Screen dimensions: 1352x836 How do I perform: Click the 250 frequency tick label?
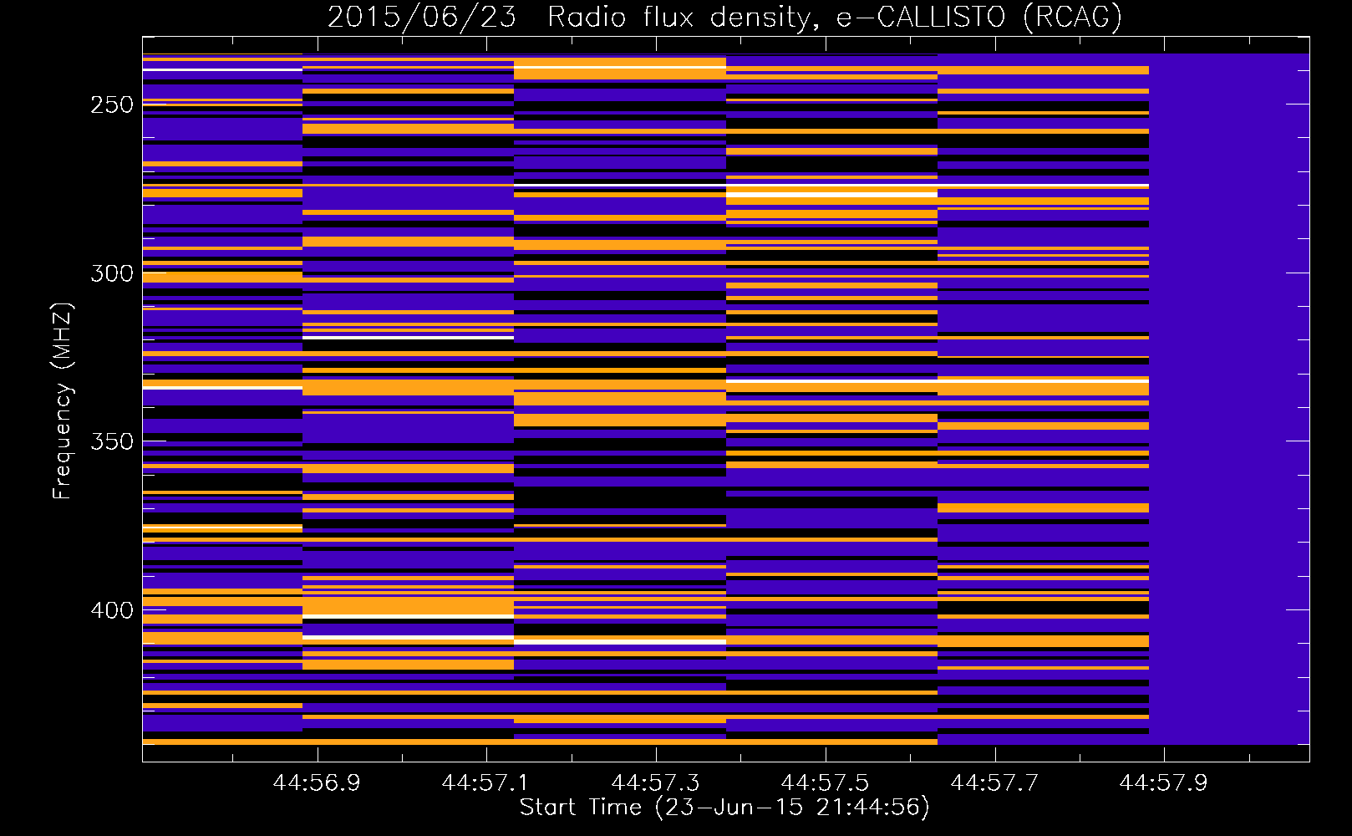tap(112, 105)
